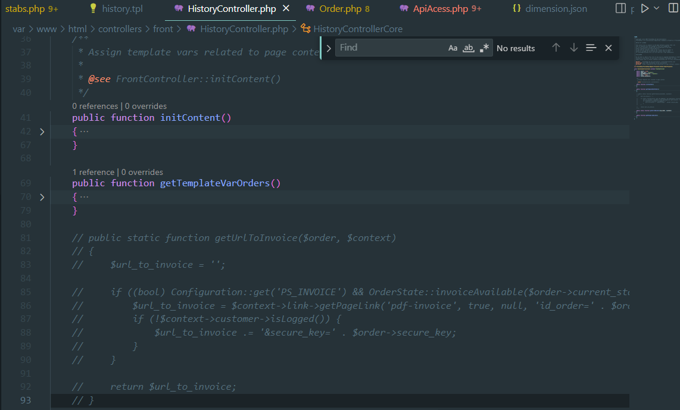Open the history.tpl tab
Image resolution: width=680 pixels, height=410 pixels.
[121, 9]
